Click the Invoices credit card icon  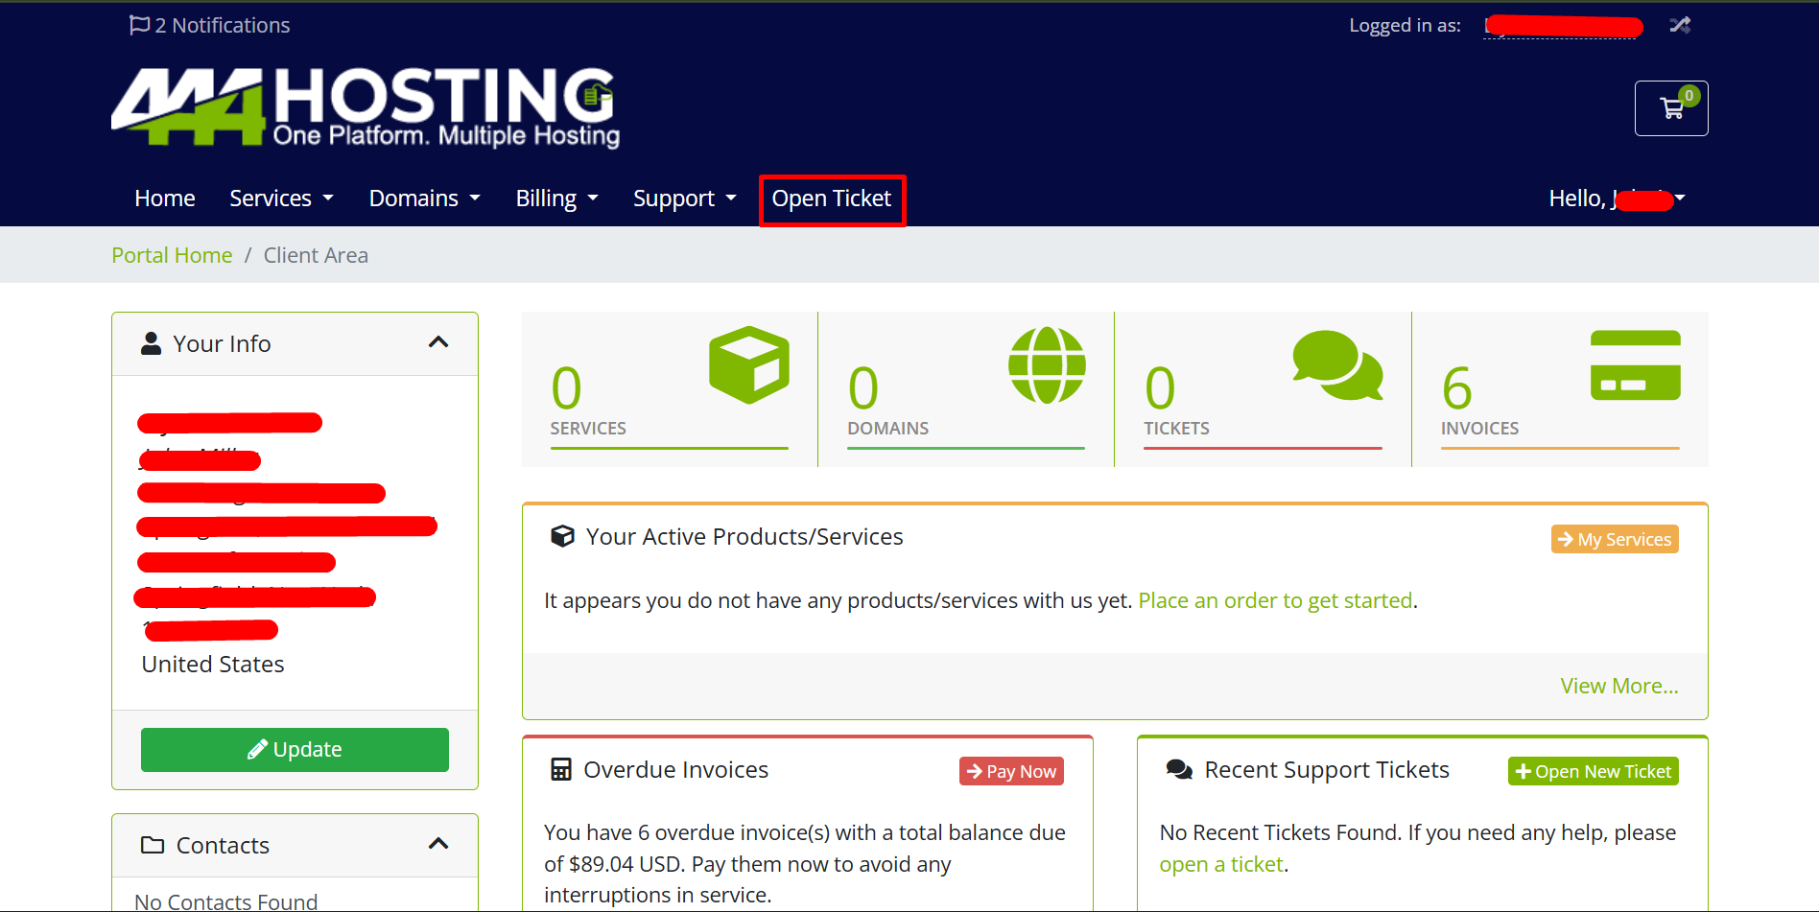pos(1635,365)
